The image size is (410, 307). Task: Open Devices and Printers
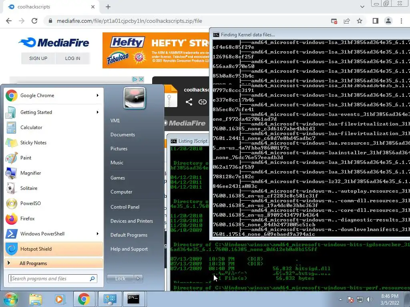tap(132, 221)
